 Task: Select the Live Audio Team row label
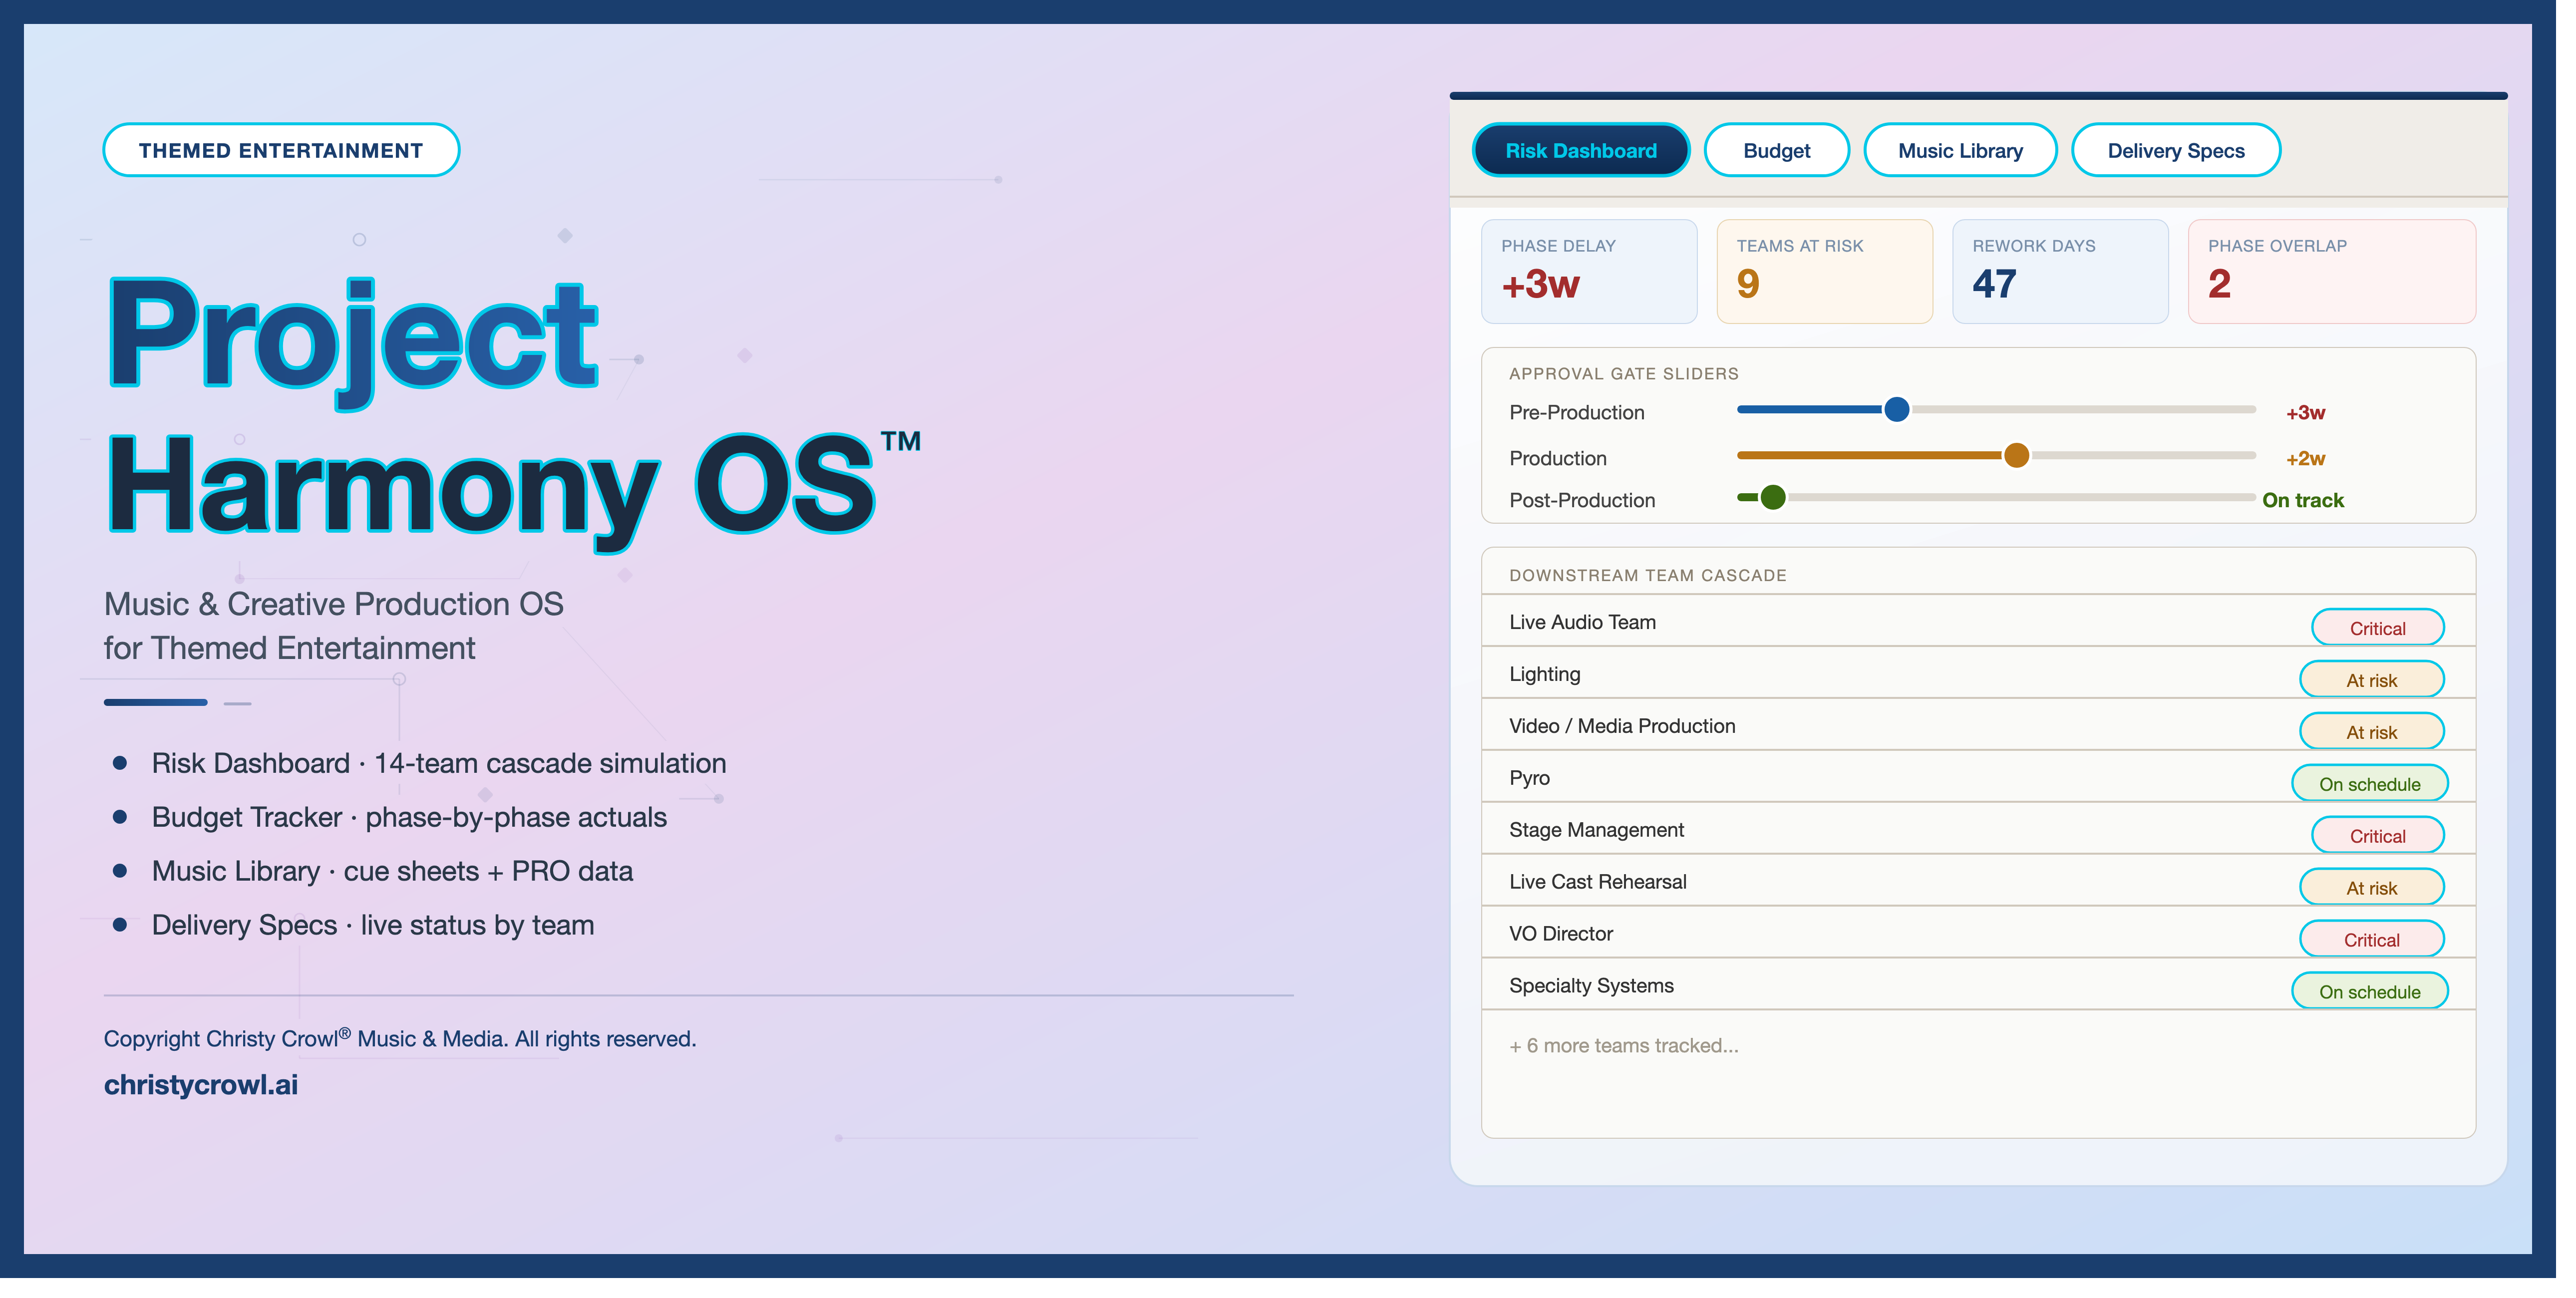click(1582, 622)
